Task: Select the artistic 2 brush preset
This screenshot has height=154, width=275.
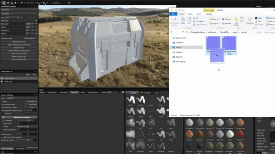Action: 141,101
